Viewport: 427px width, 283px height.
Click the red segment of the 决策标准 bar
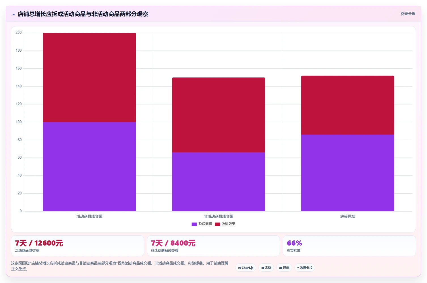348,105
